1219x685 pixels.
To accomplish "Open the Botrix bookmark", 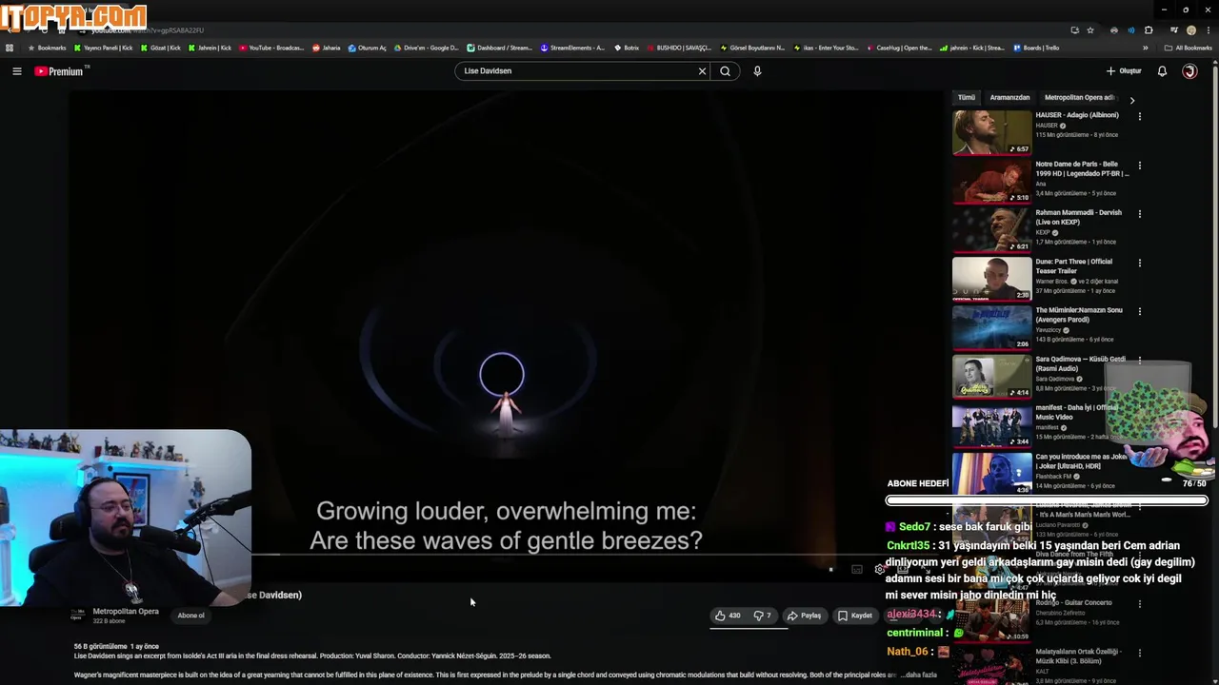I will pos(626,48).
